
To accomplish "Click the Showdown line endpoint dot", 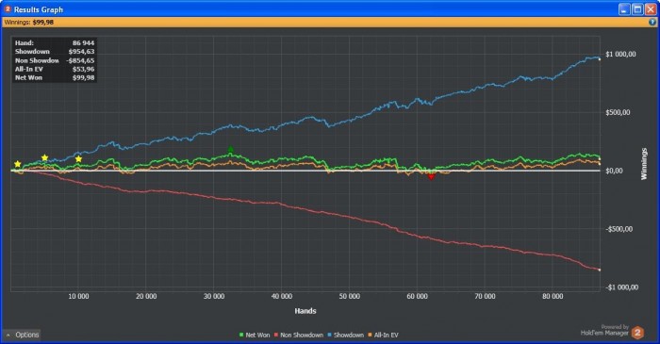I will [600, 59].
